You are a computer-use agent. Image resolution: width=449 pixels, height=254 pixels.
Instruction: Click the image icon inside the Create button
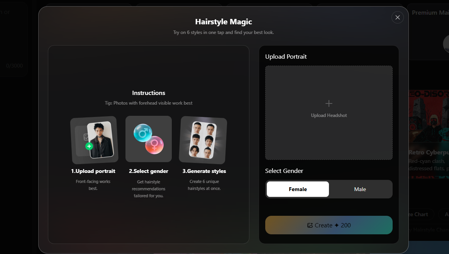[x=310, y=225]
